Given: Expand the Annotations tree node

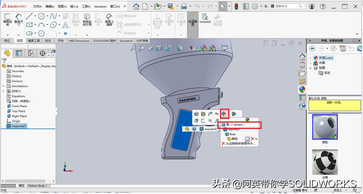Looking at the screenshot, I should click(3, 86).
